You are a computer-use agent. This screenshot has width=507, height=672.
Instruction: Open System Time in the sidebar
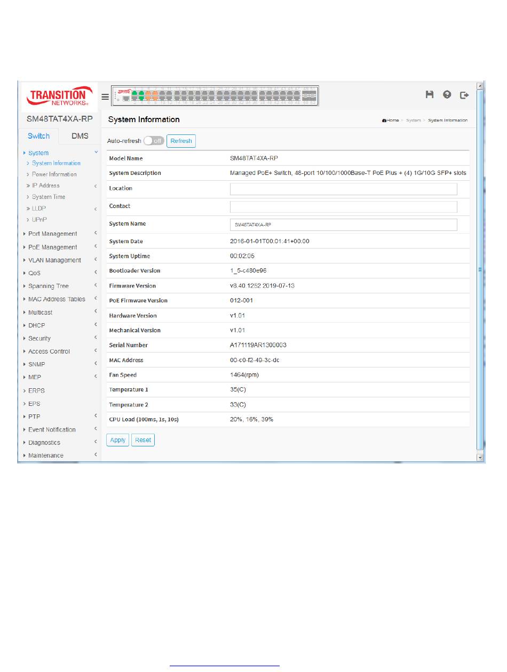pyautogui.click(x=49, y=197)
